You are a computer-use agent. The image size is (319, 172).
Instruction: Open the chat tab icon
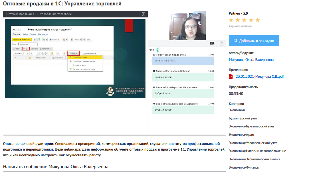tap(212, 43)
